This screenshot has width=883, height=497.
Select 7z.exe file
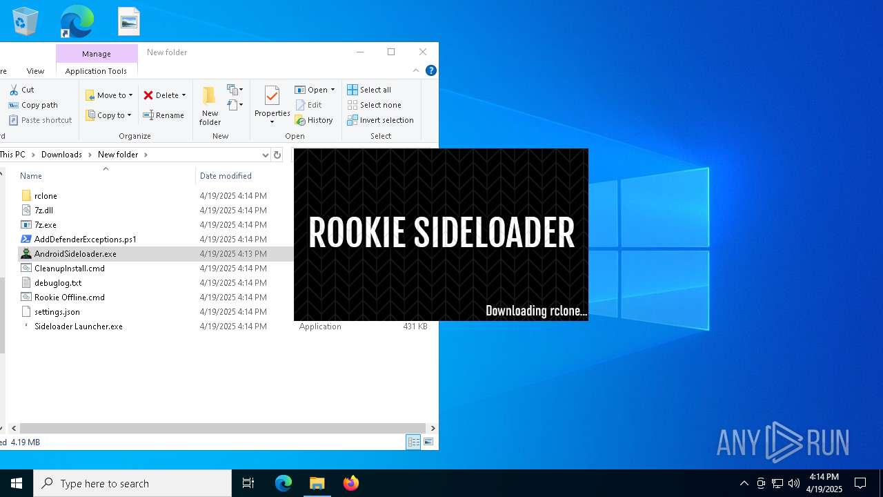46,225
